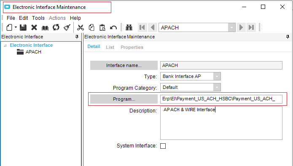
Task: Go to last record arrow
Action: [x=251, y=28]
